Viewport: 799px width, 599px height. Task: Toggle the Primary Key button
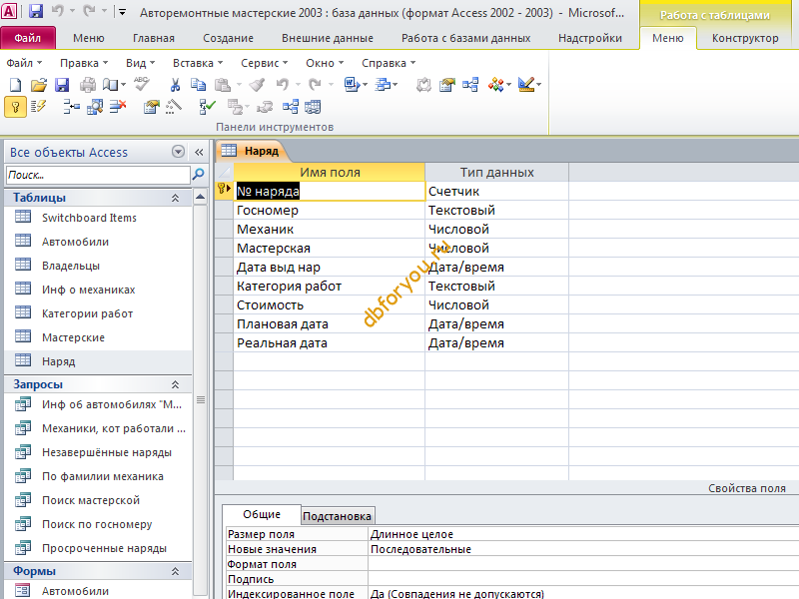coord(16,107)
